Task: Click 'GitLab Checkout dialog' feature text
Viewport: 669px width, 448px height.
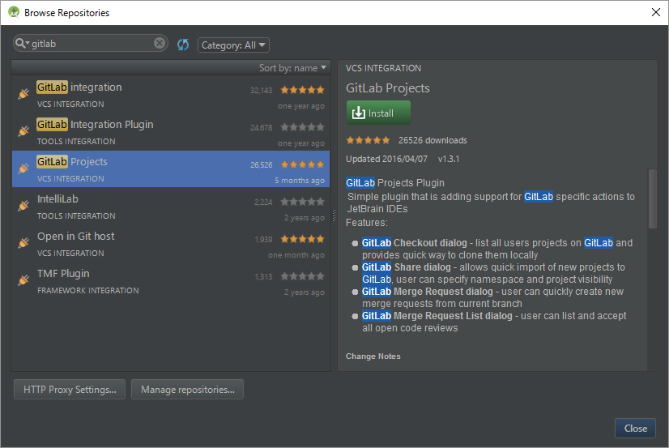Action: point(415,243)
